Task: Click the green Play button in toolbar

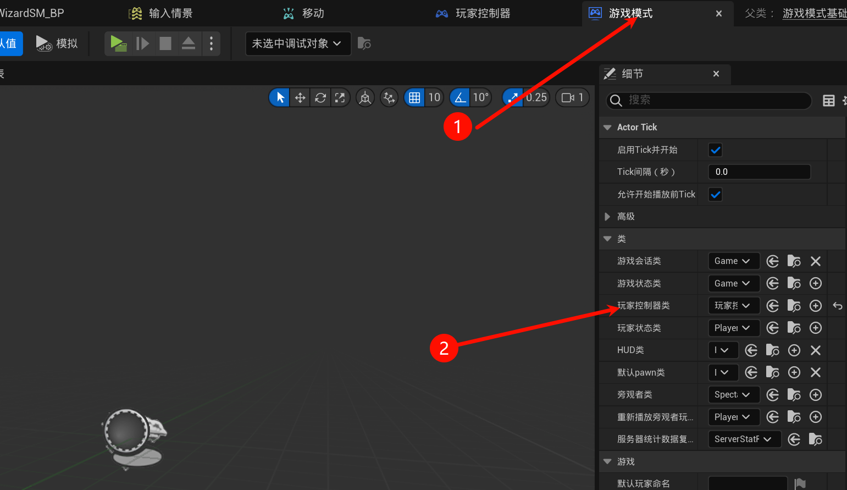Action: click(x=118, y=43)
